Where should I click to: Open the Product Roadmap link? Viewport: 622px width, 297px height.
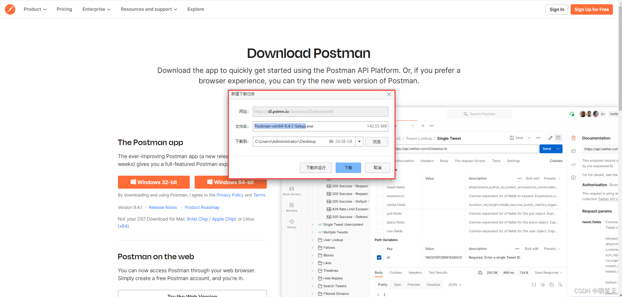click(202, 207)
